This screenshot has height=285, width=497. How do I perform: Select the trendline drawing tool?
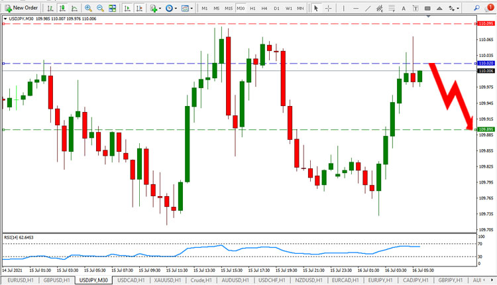point(367,8)
